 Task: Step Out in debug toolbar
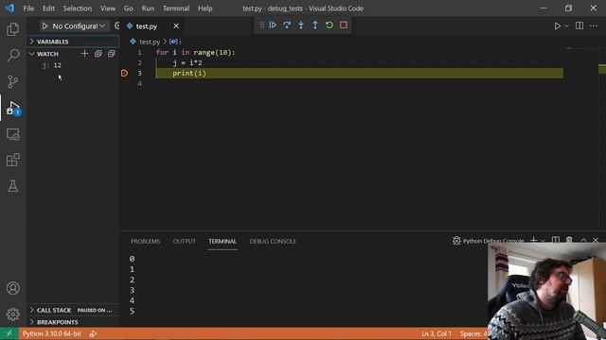(x=315, y=25)
